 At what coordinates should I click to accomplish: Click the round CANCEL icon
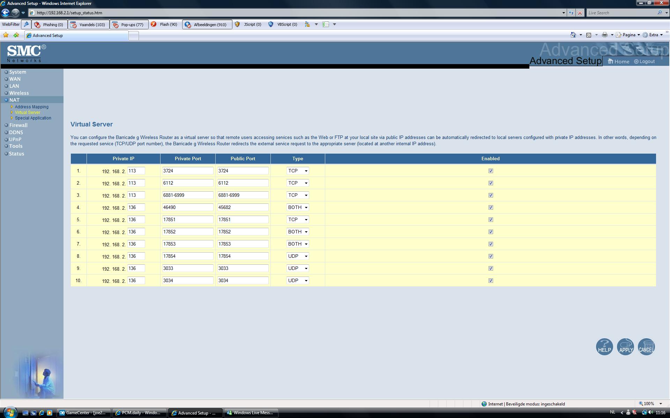tap(646, 347)
